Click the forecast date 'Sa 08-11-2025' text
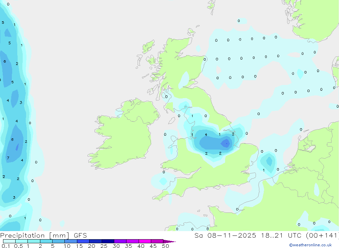 coord(225,235)
